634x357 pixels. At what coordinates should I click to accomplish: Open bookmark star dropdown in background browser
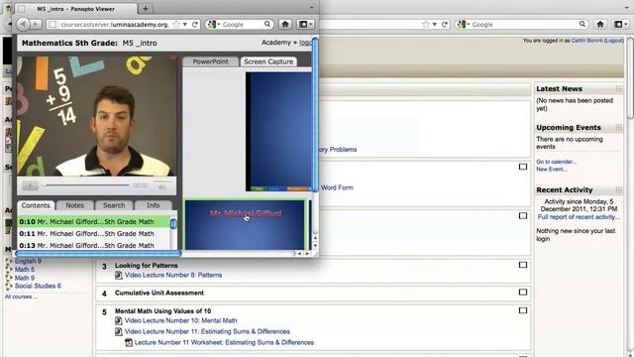(434, 24)
